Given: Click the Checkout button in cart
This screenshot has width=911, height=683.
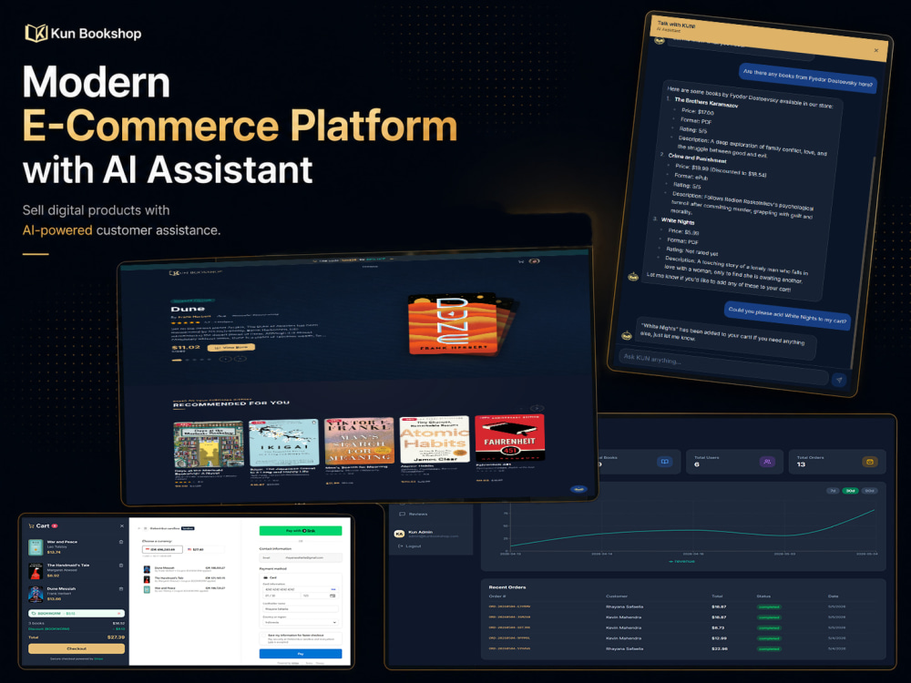Looking at the screenshot, I should pos(77,648).
